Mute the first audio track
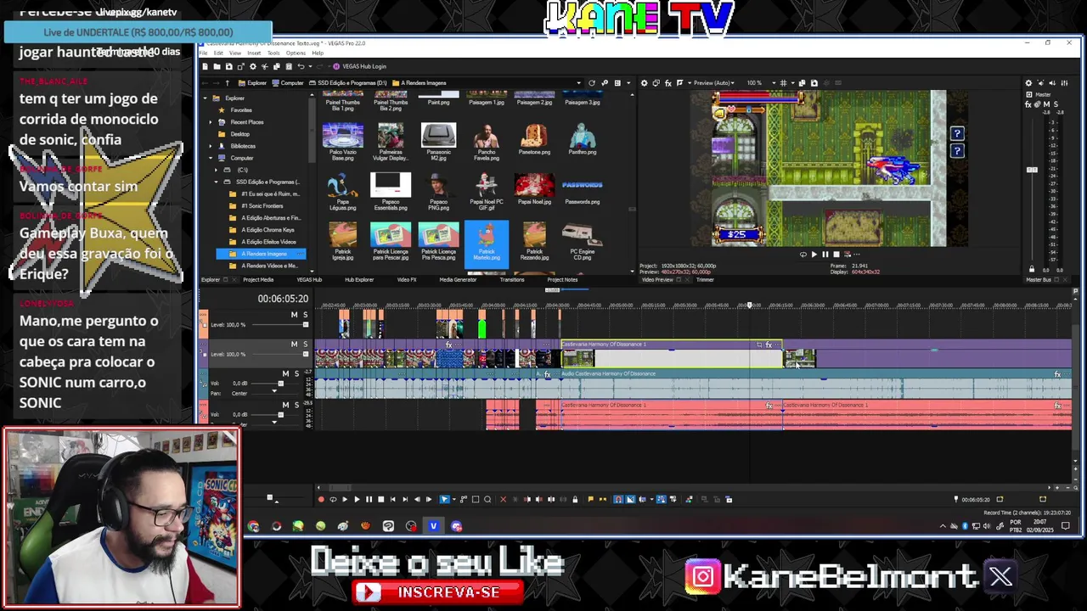The width and height of the screenshot is (1087, 611). (285, 373)
